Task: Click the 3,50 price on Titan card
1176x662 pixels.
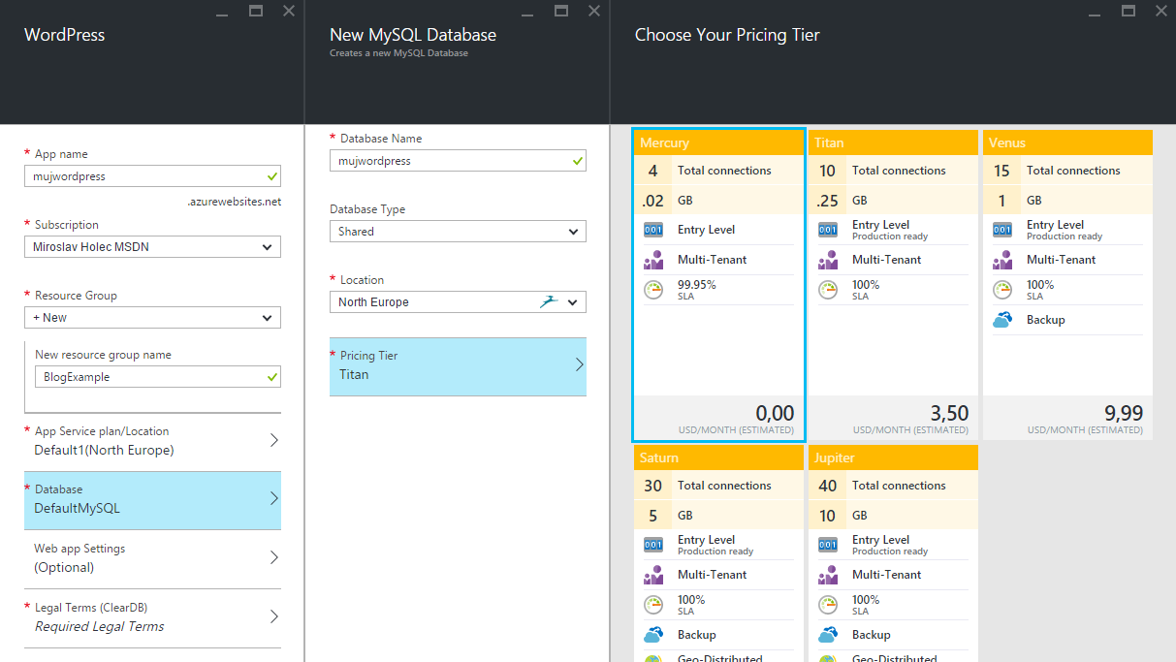Action: pos(949,413)
